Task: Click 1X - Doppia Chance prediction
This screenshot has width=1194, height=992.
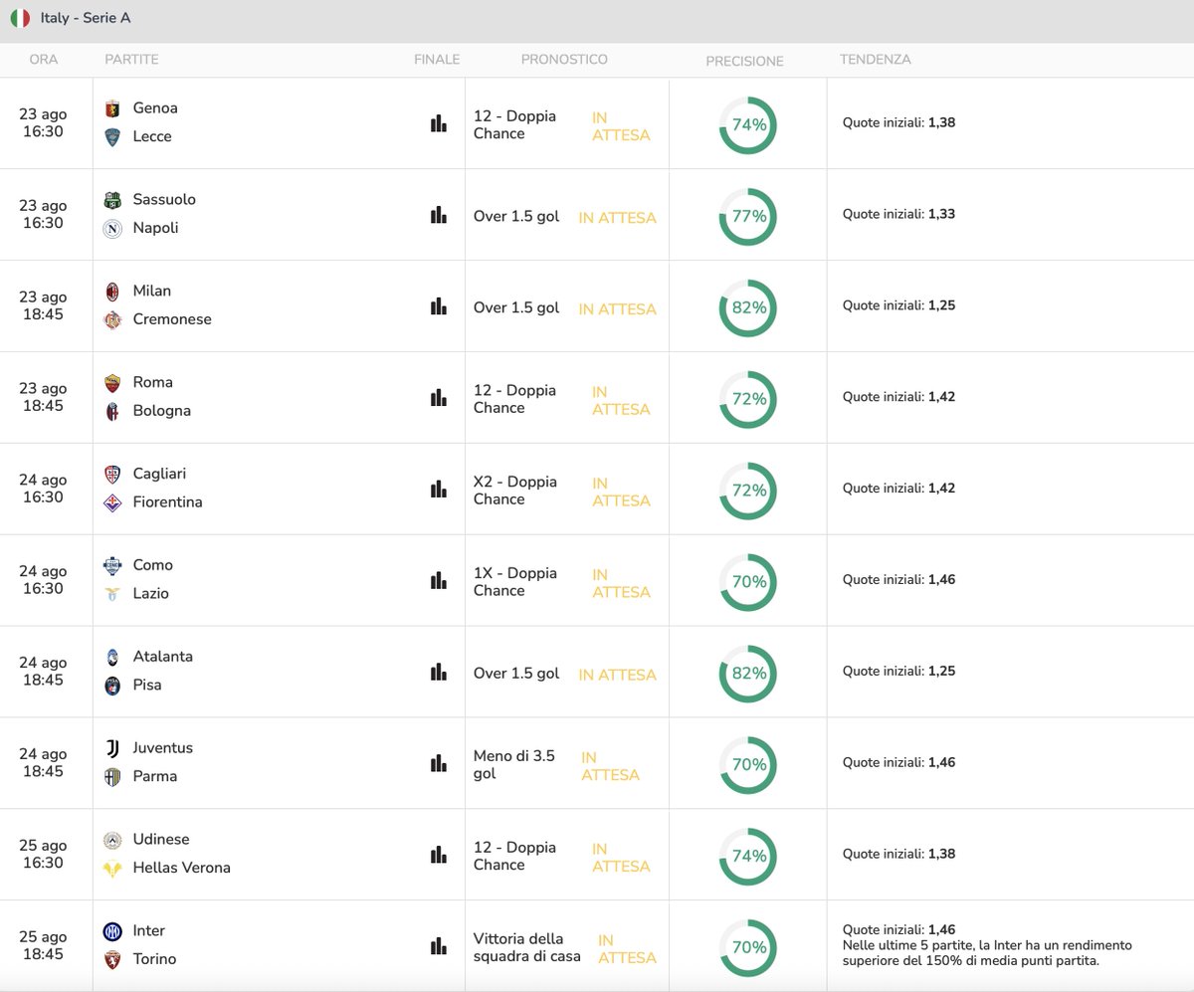Action: click(x=515, y=582)
